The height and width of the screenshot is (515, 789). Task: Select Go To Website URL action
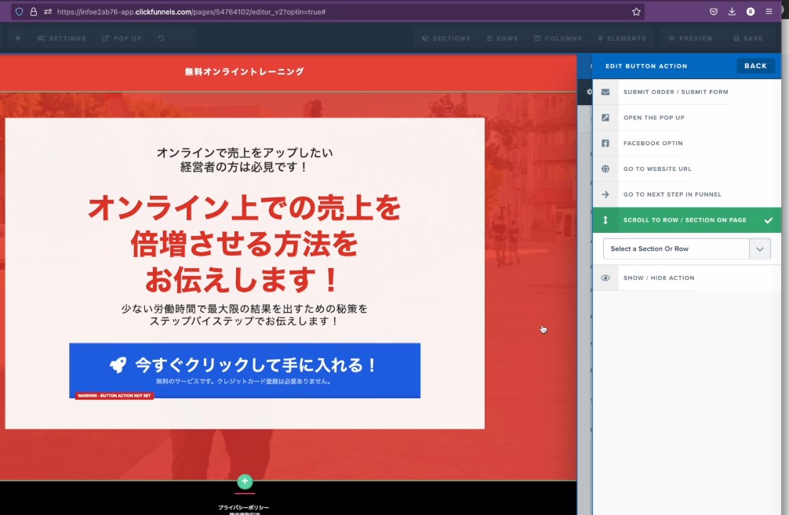(687, 169)
